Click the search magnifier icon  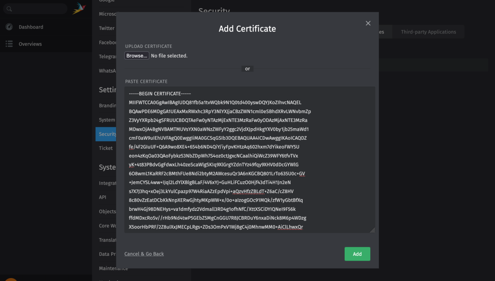pyautogui.click(x=10, y=9)
